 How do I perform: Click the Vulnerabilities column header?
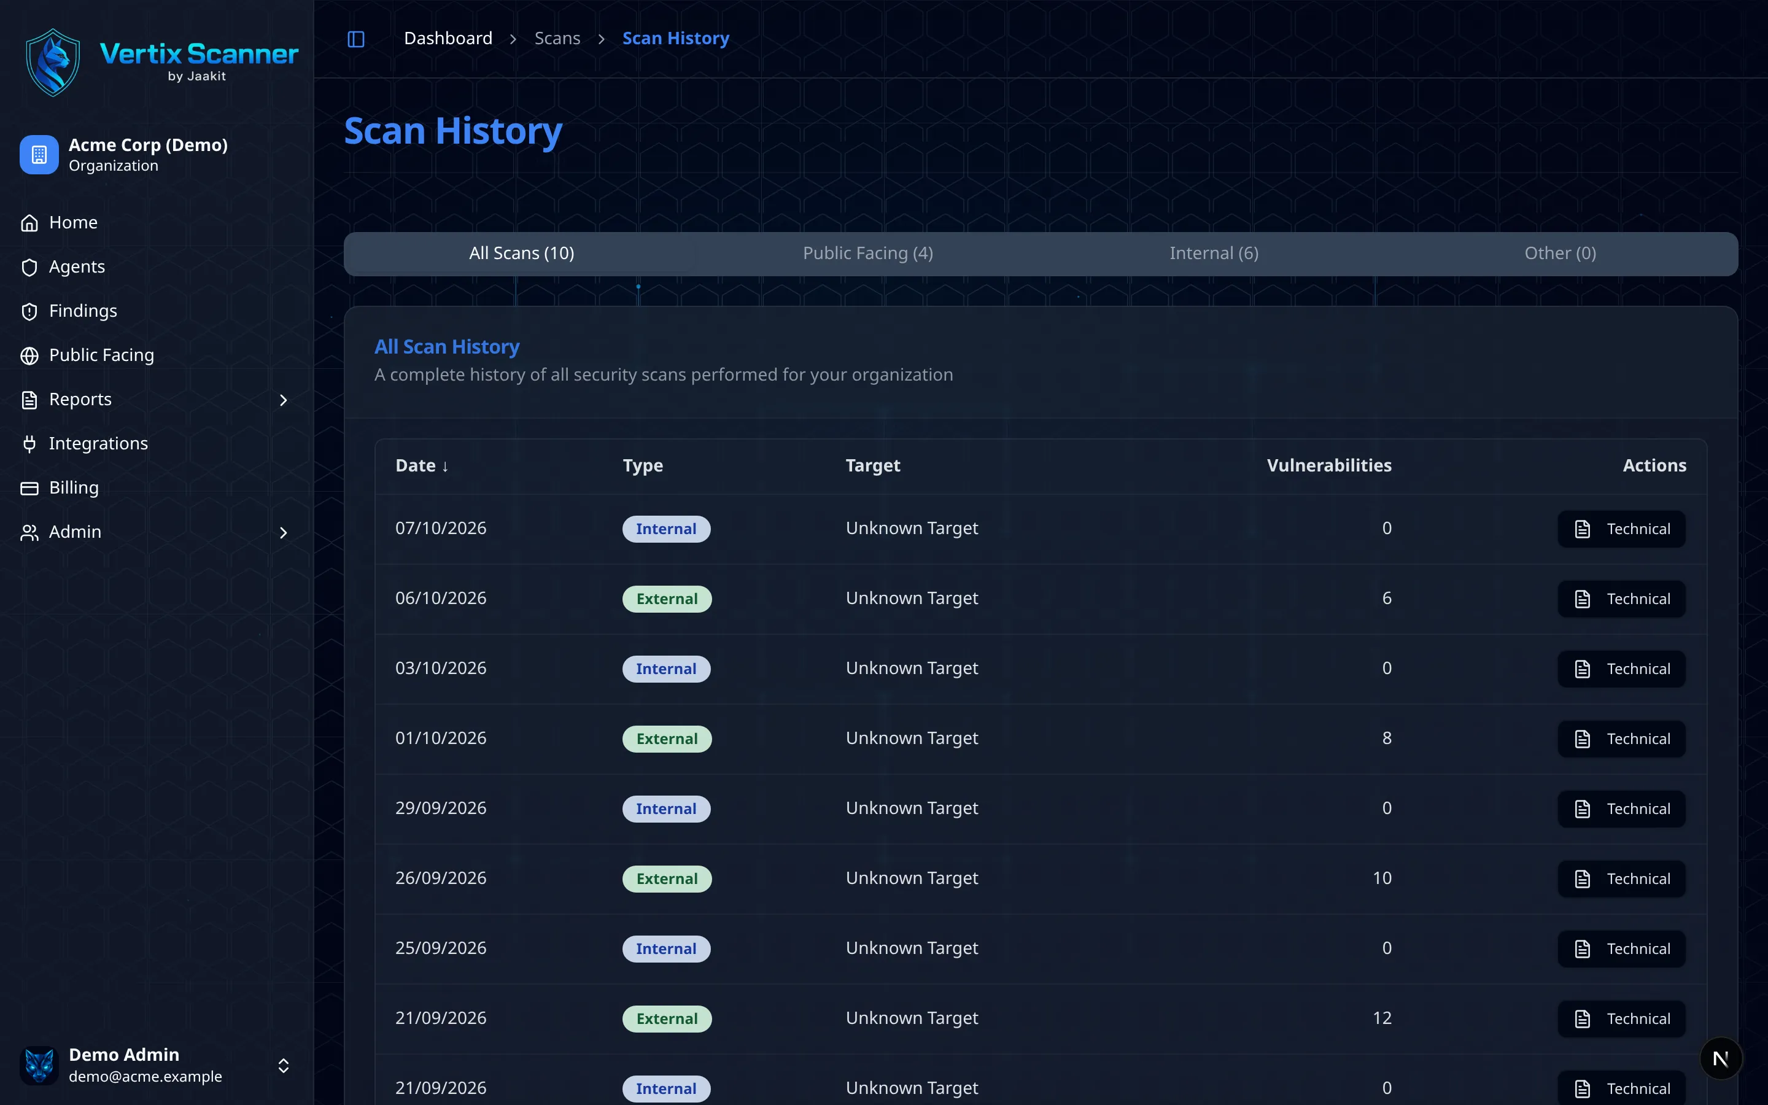click(x=1329, y=465)
